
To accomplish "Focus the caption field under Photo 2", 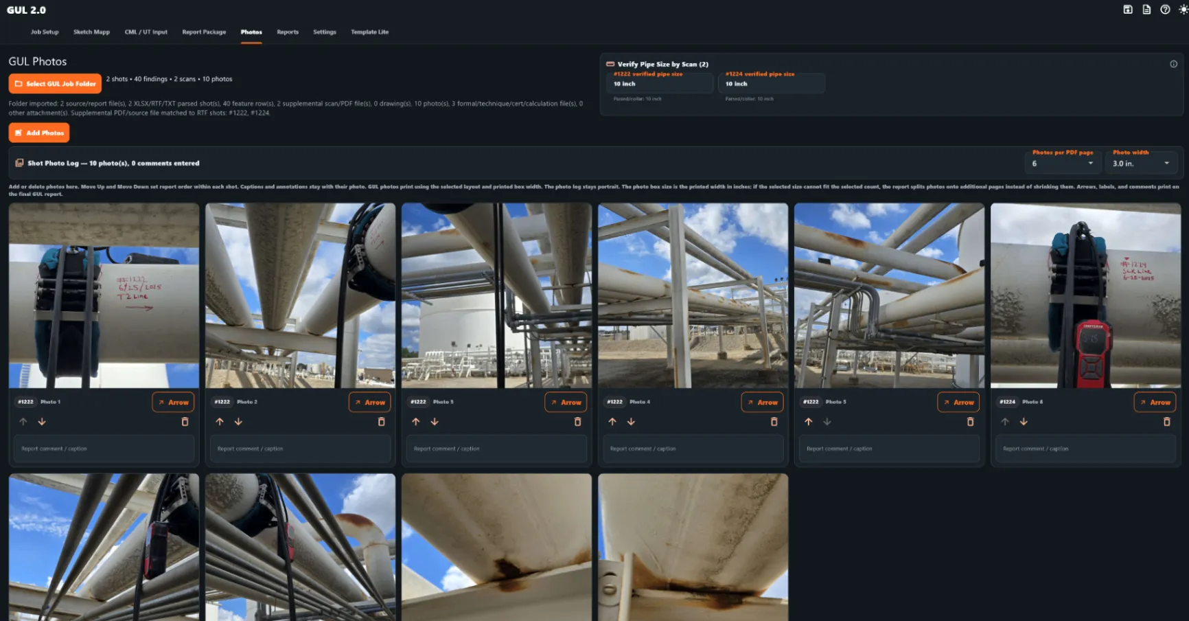I will [x=300, y=449].
